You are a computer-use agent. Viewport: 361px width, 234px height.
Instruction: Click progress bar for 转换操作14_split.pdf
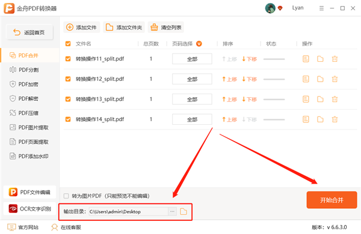click(274, 119)
